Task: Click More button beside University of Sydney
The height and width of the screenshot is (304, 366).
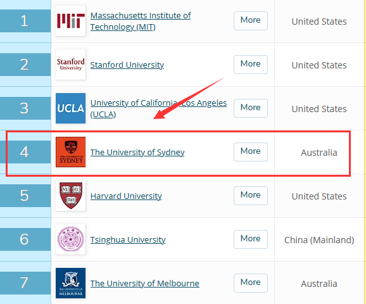Action: (x=251, y=152)
